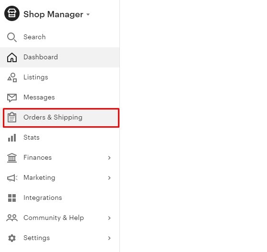Screen dimensions: 267x252
Task: Expand the Marketing submenu chevron
Action: click(x=109, y=178)
